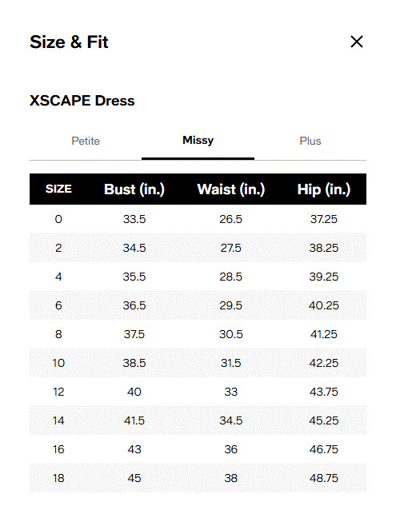
Task: Click the 48.75 hip value for size 18
Action: [x=323, y=478]
